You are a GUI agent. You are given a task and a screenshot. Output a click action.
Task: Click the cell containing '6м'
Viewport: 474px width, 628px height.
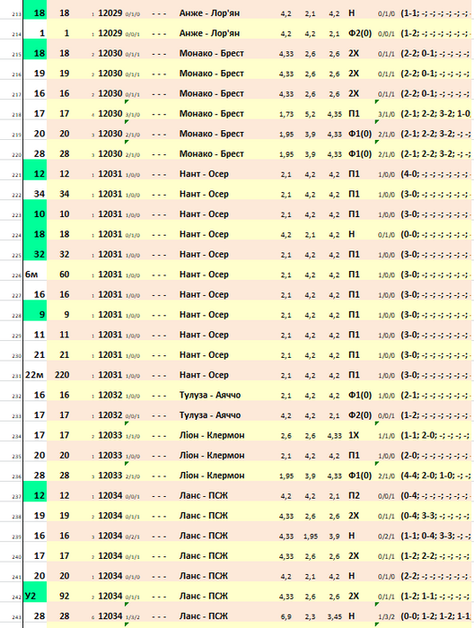[35, 275]
